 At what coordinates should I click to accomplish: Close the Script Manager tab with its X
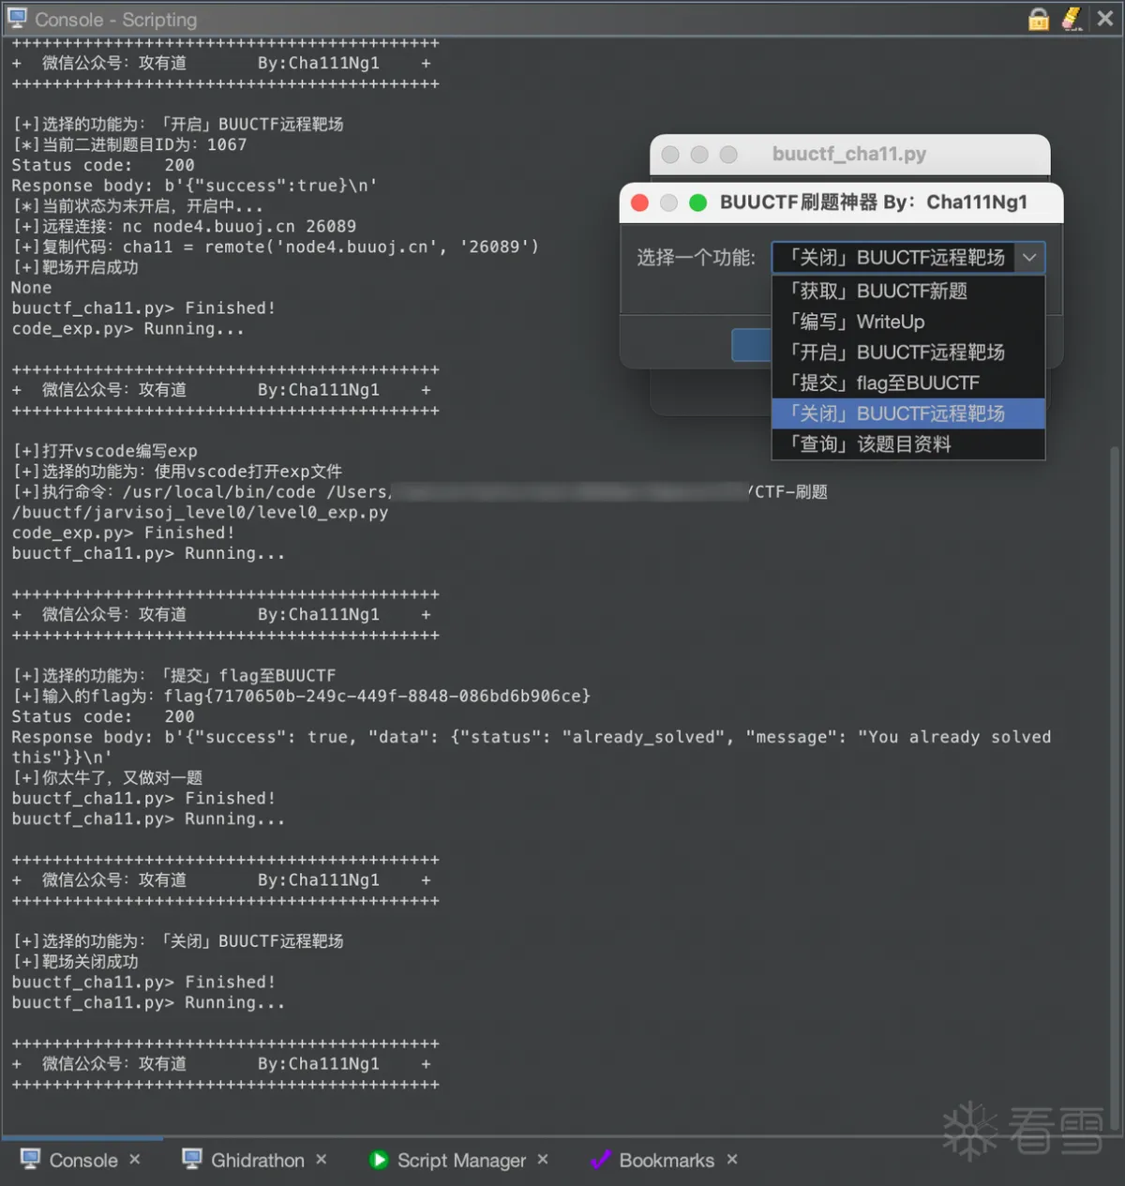click(543, 1160)
